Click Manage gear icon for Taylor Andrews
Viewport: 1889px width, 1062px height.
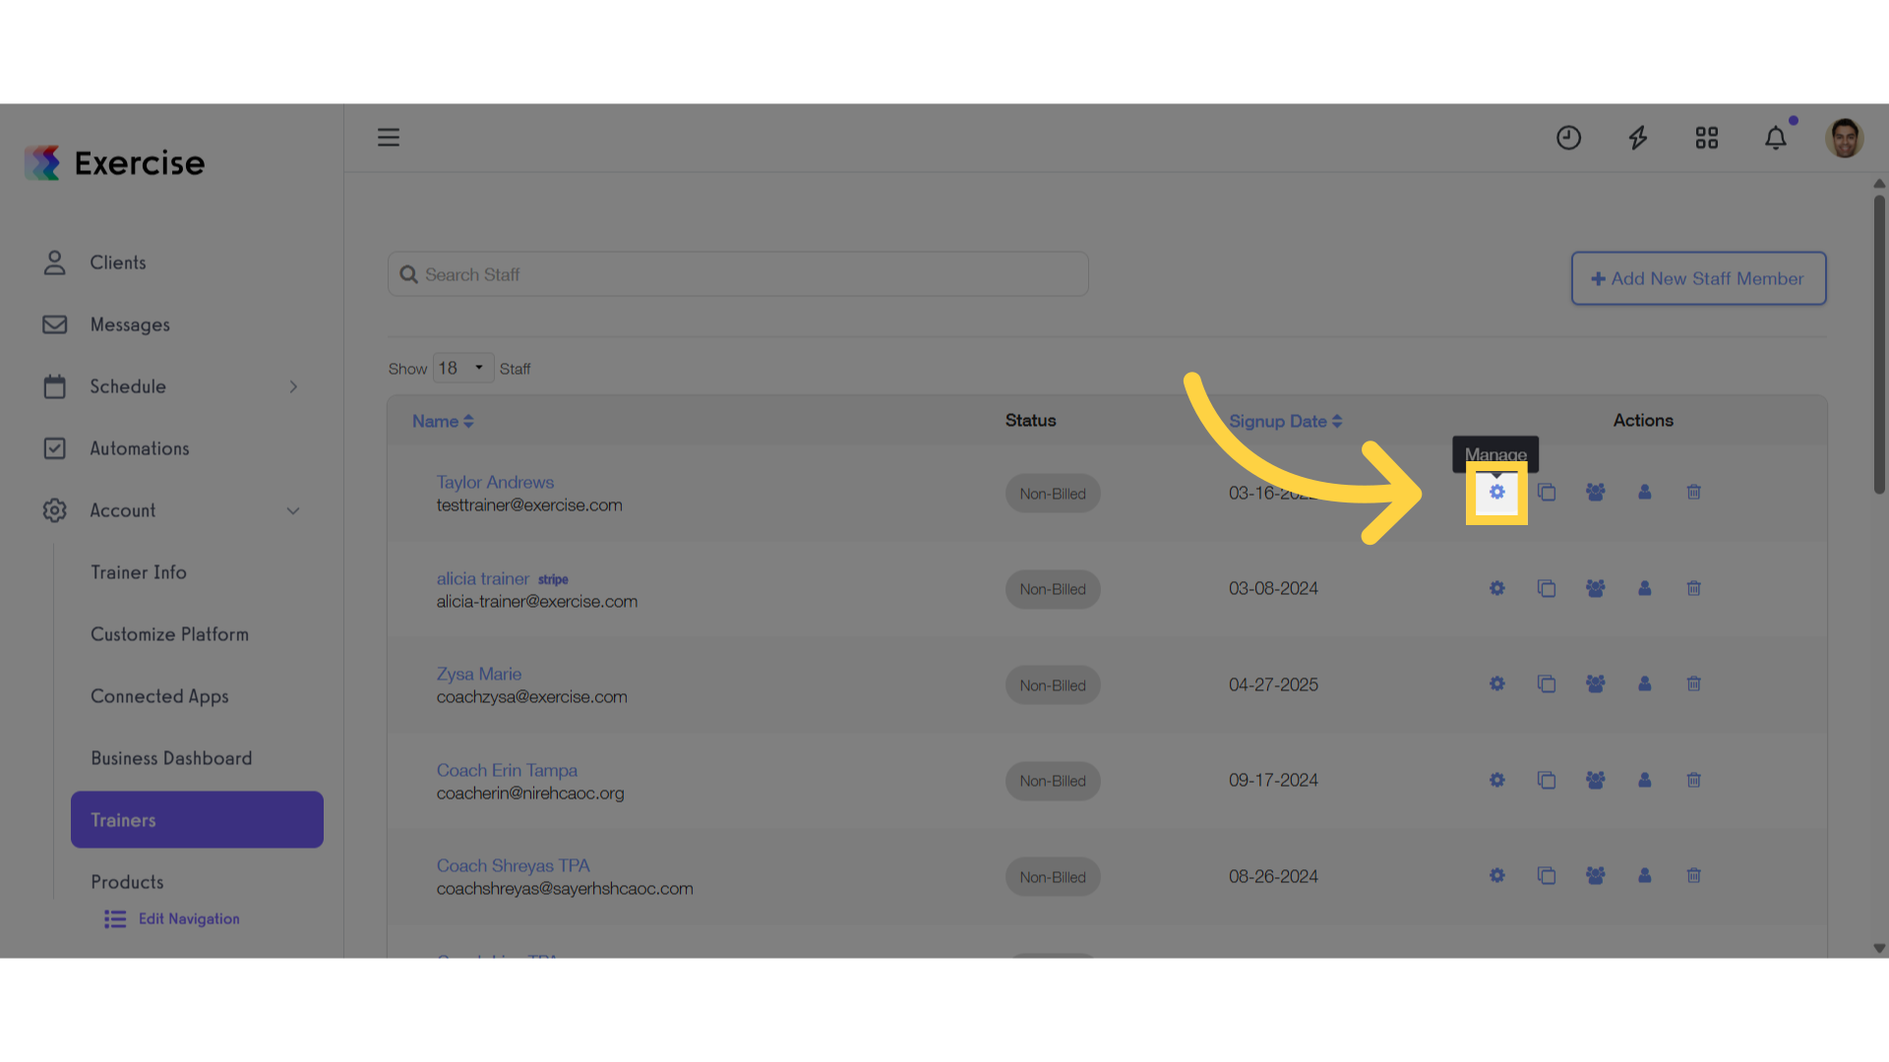[1496, 492]
